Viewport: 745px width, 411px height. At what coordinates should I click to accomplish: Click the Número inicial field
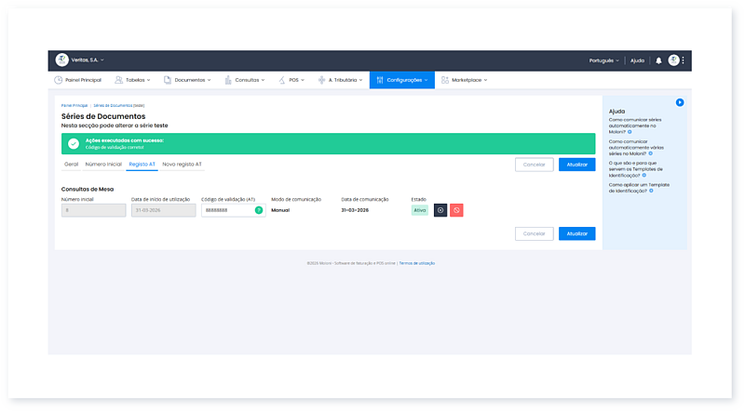coord(94,210)
